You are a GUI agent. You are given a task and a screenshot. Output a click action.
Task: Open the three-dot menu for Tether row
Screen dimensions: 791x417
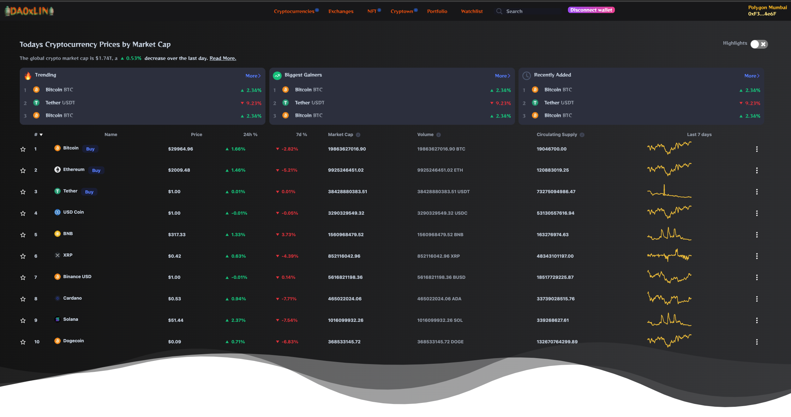757,192
